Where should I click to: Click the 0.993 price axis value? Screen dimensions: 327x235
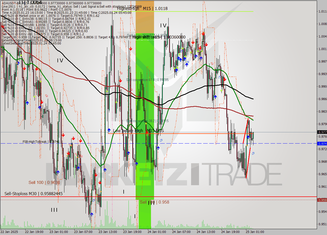(322, 74)
